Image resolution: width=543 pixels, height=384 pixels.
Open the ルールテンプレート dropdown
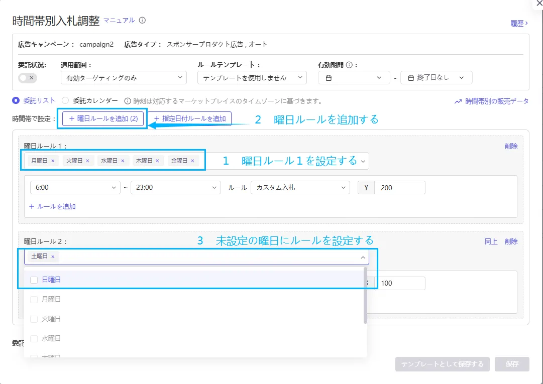[x=252, y=78]
